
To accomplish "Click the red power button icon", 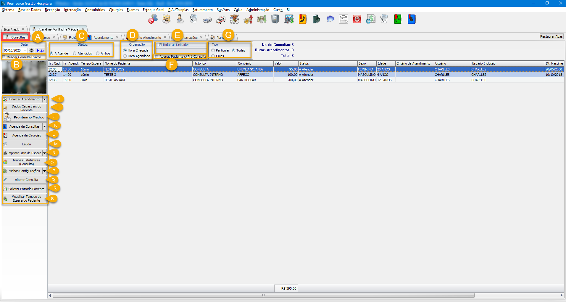I will (x=357, y=20).
